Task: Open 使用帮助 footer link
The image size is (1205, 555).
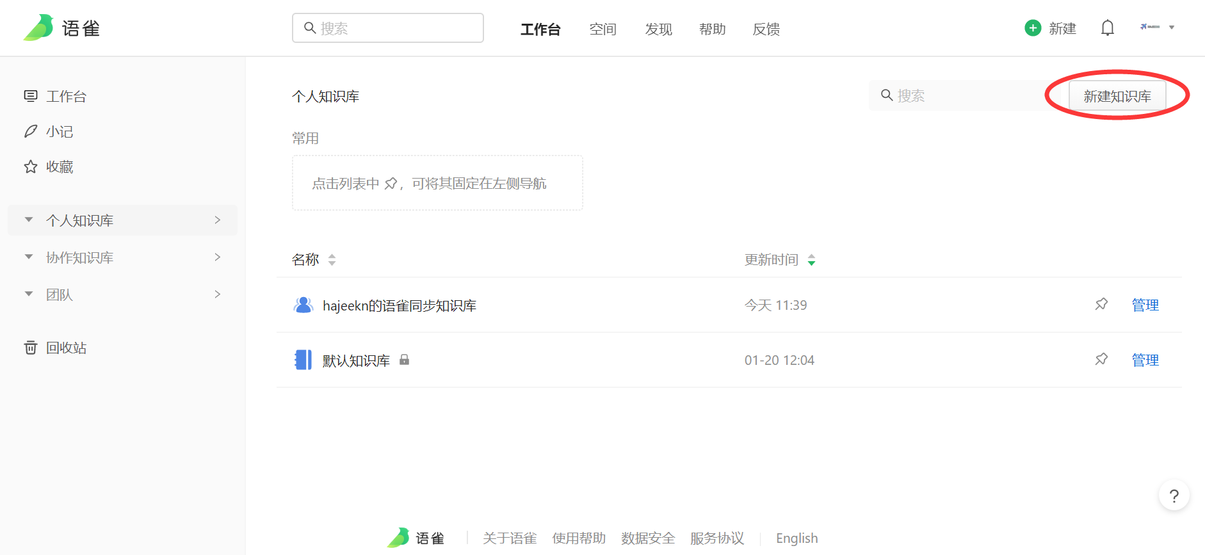Action: click(x=579, y=538)
